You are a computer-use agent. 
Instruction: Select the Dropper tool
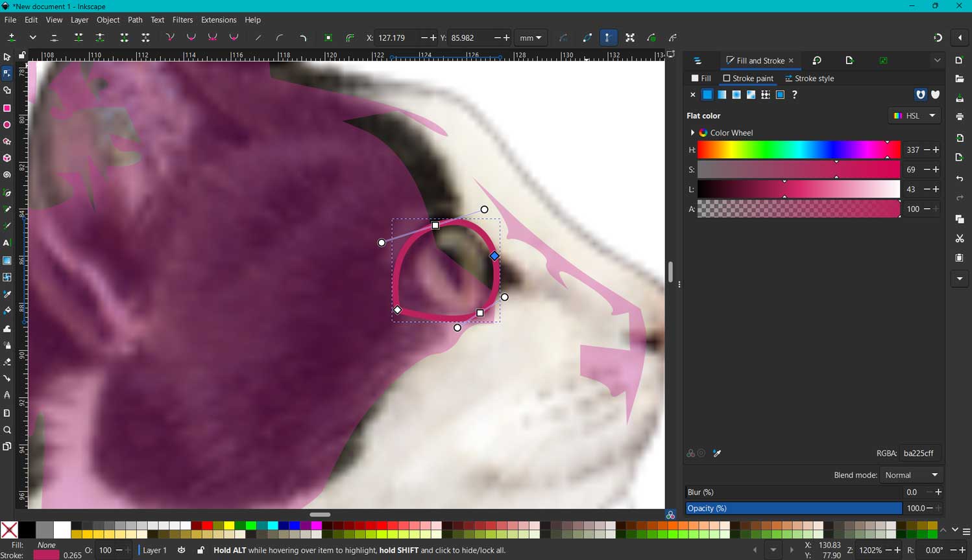pos(7,294)
